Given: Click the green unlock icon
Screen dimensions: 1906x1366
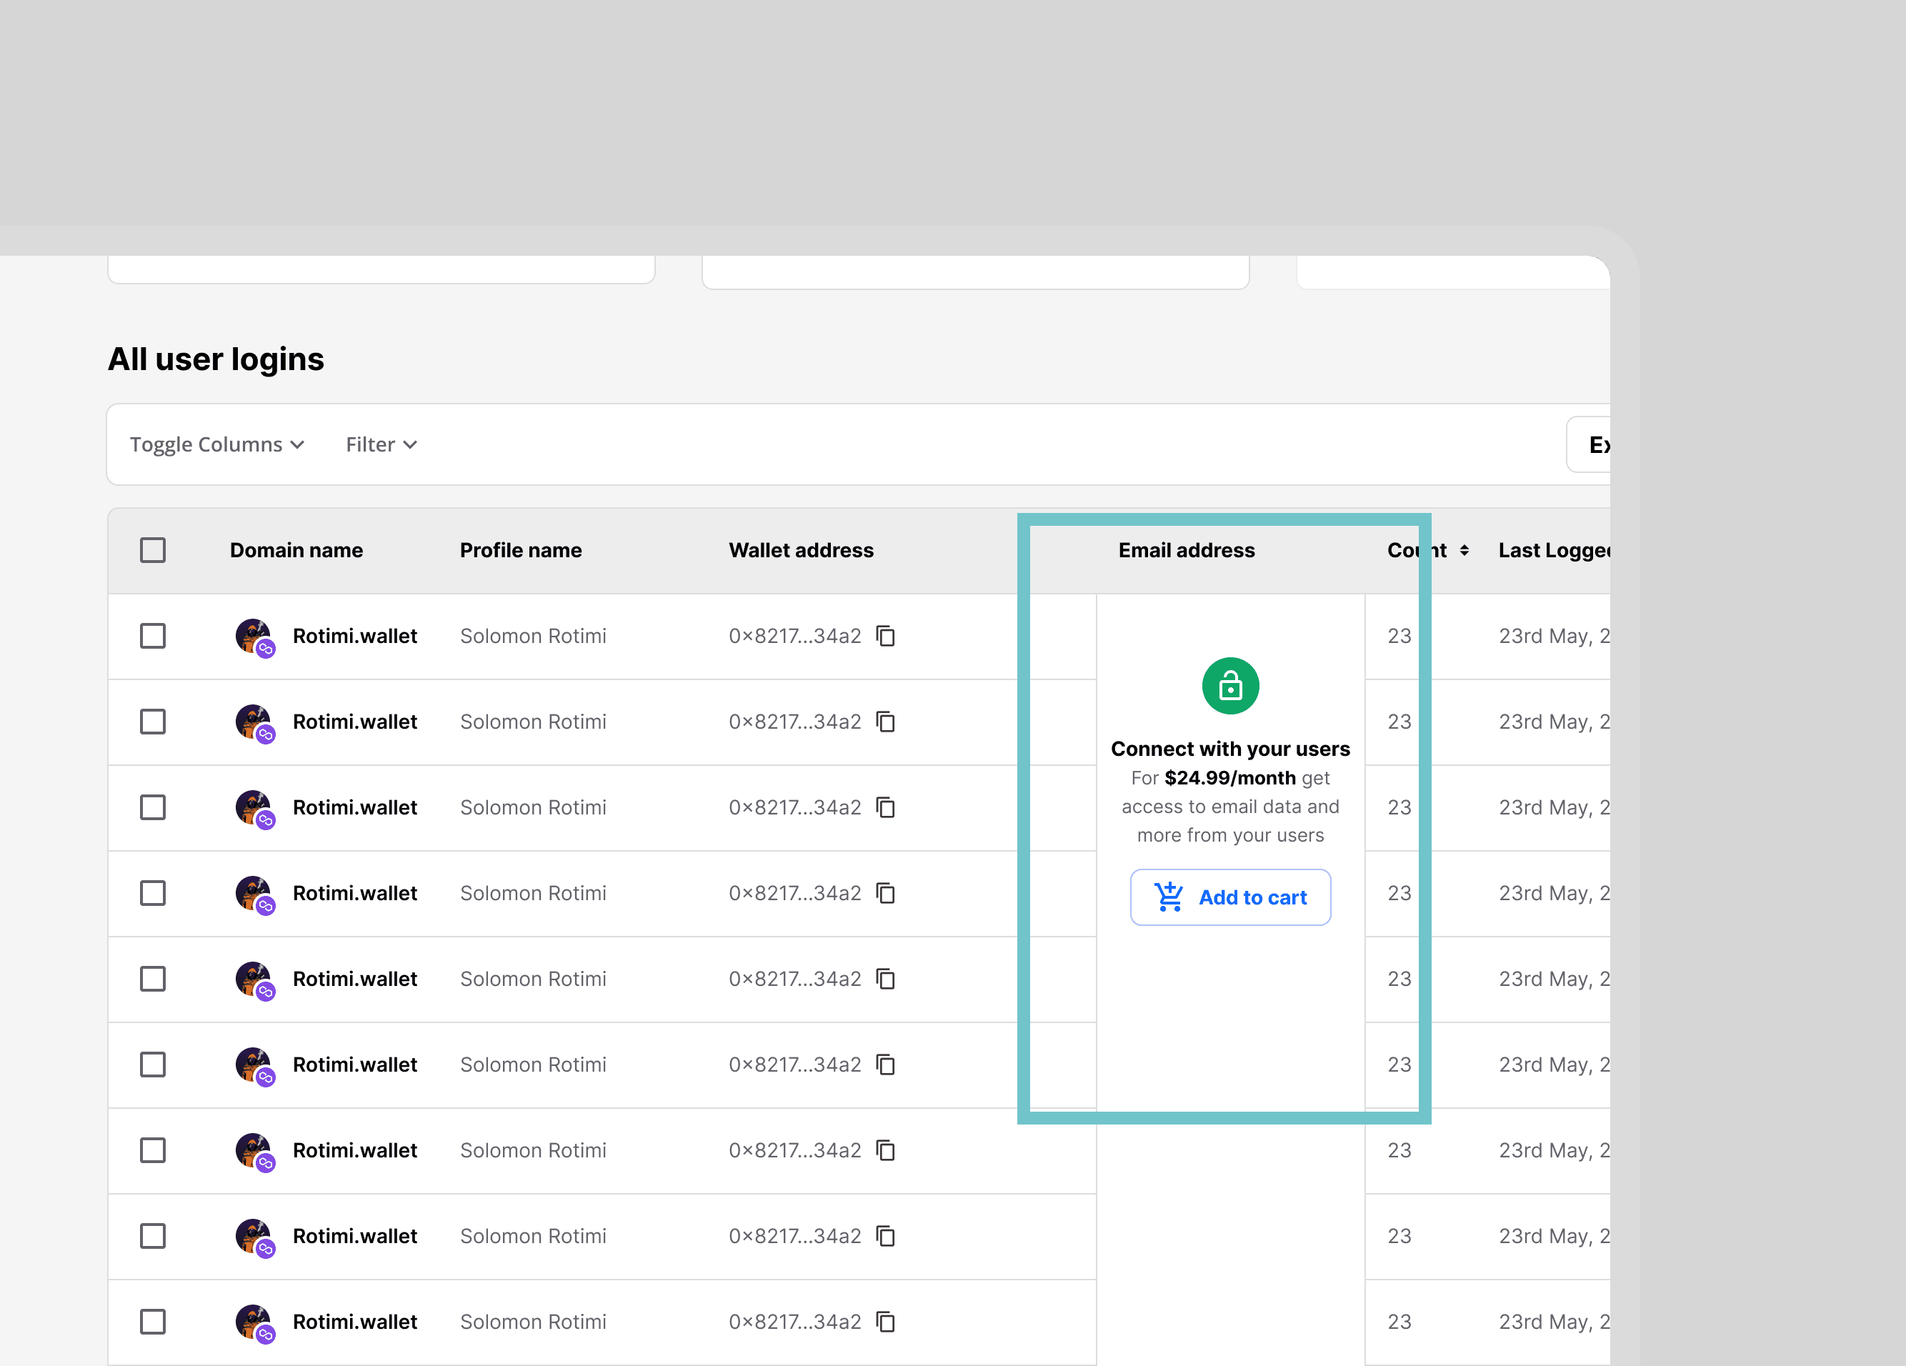Looking at the screenshot, I should 1230,686.
